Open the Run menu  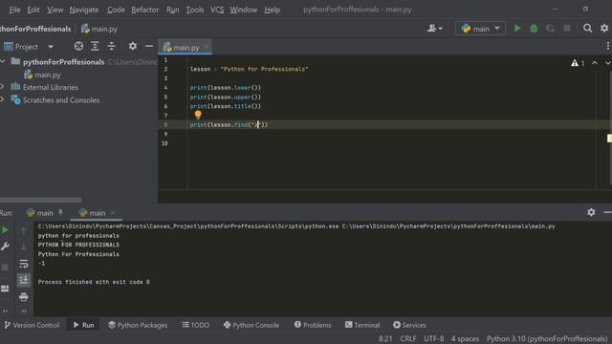point(172,10)
